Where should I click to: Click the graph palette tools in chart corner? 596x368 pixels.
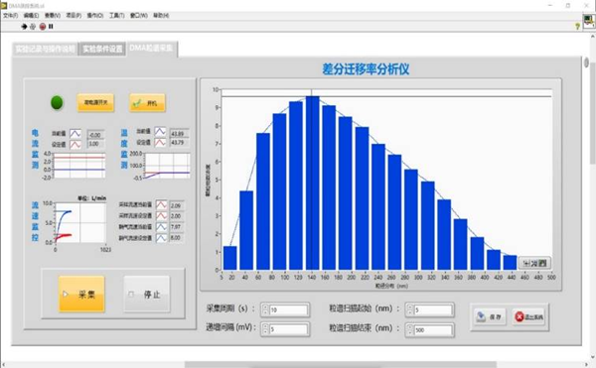pyautogui.click(x=534, y=263)
